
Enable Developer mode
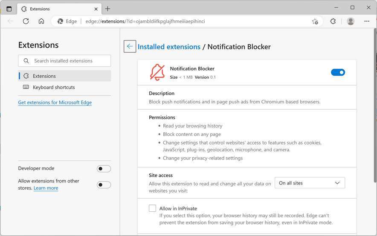pyautogui.click(x=104, y=169)
